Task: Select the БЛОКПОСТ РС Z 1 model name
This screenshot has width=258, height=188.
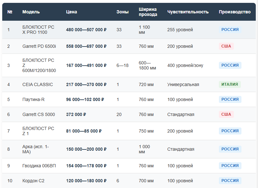Action: pos(38,131)
